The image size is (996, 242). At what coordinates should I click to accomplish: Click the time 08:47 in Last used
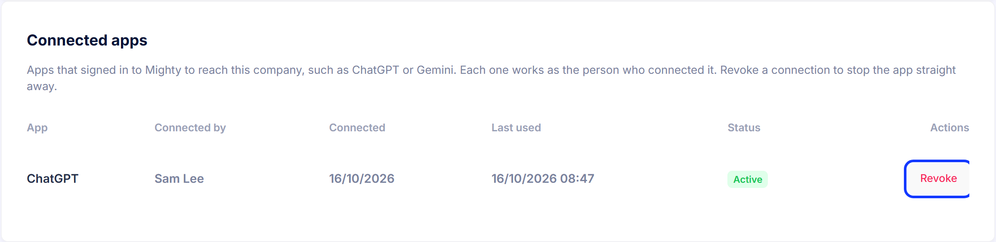(577, 178)
